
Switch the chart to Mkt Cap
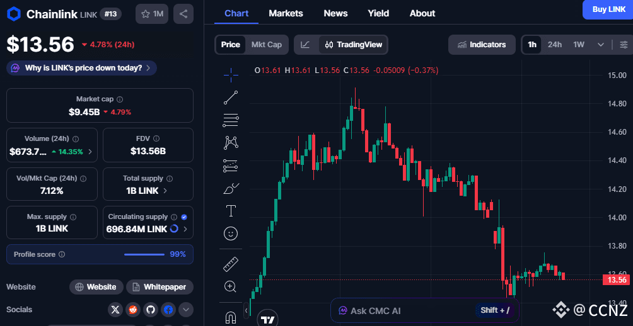click(267, 45)
